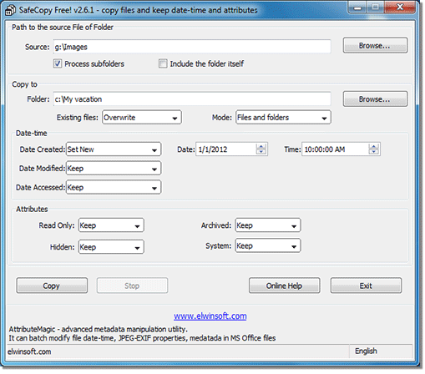Increase the Time value with up spinner
The image size is (425, 374).
(x=374, y=147)
